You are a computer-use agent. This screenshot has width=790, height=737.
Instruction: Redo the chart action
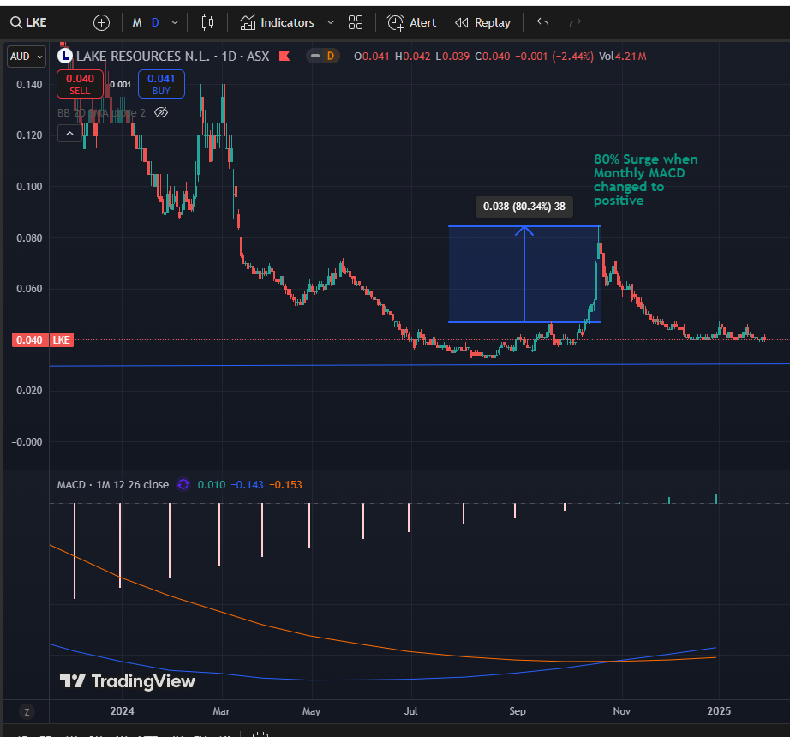click(x=576, y=22)
